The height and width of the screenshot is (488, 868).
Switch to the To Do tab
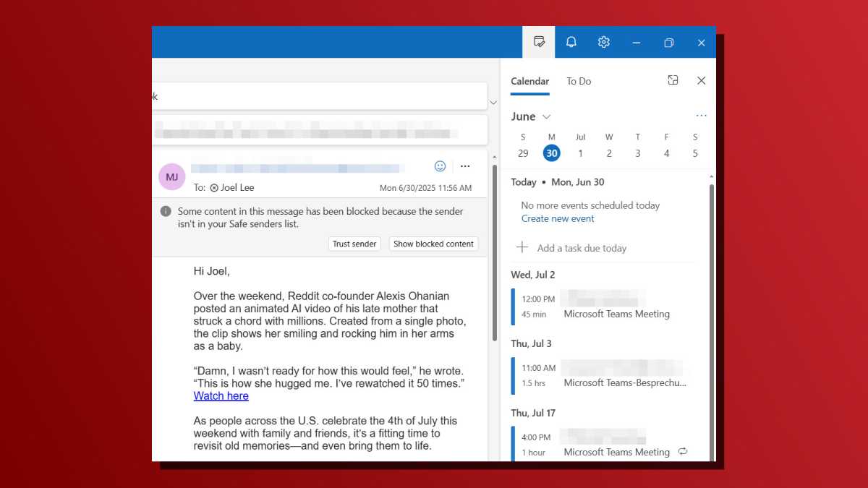point(579,81)
